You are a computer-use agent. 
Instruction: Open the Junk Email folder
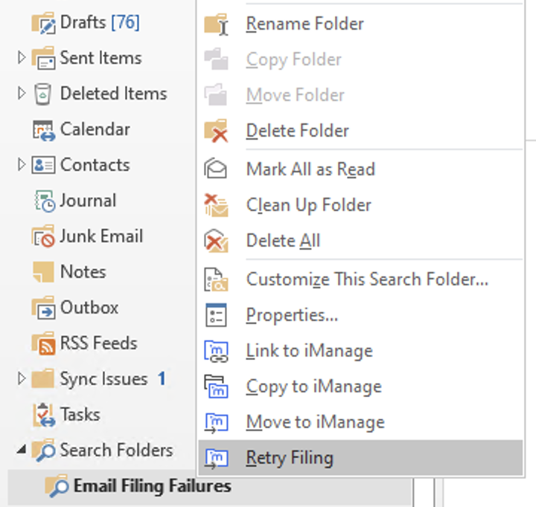pos(101,236)
